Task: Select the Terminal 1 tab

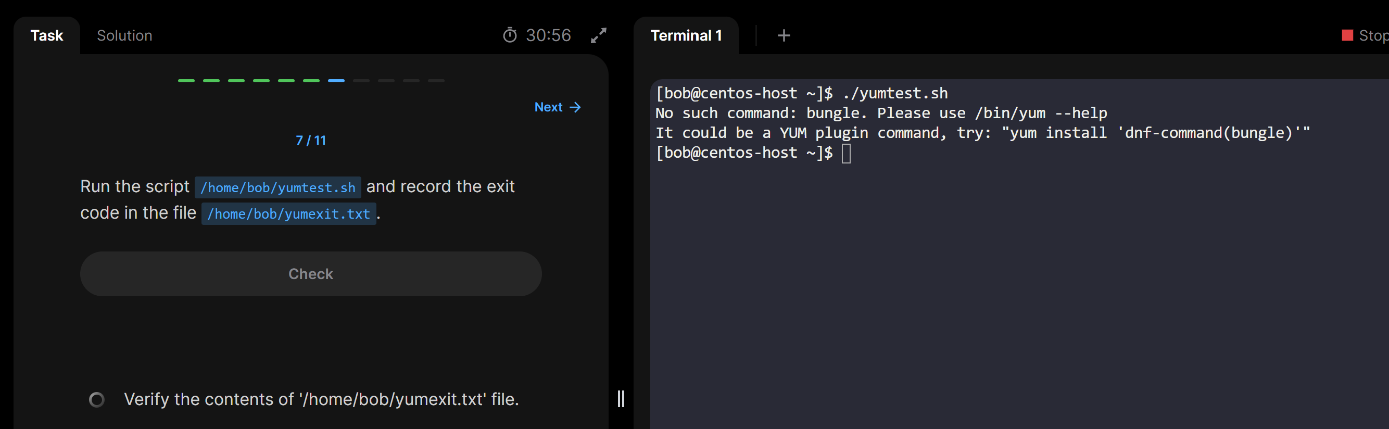Action: pyautogui.click(x=686, y=35)
